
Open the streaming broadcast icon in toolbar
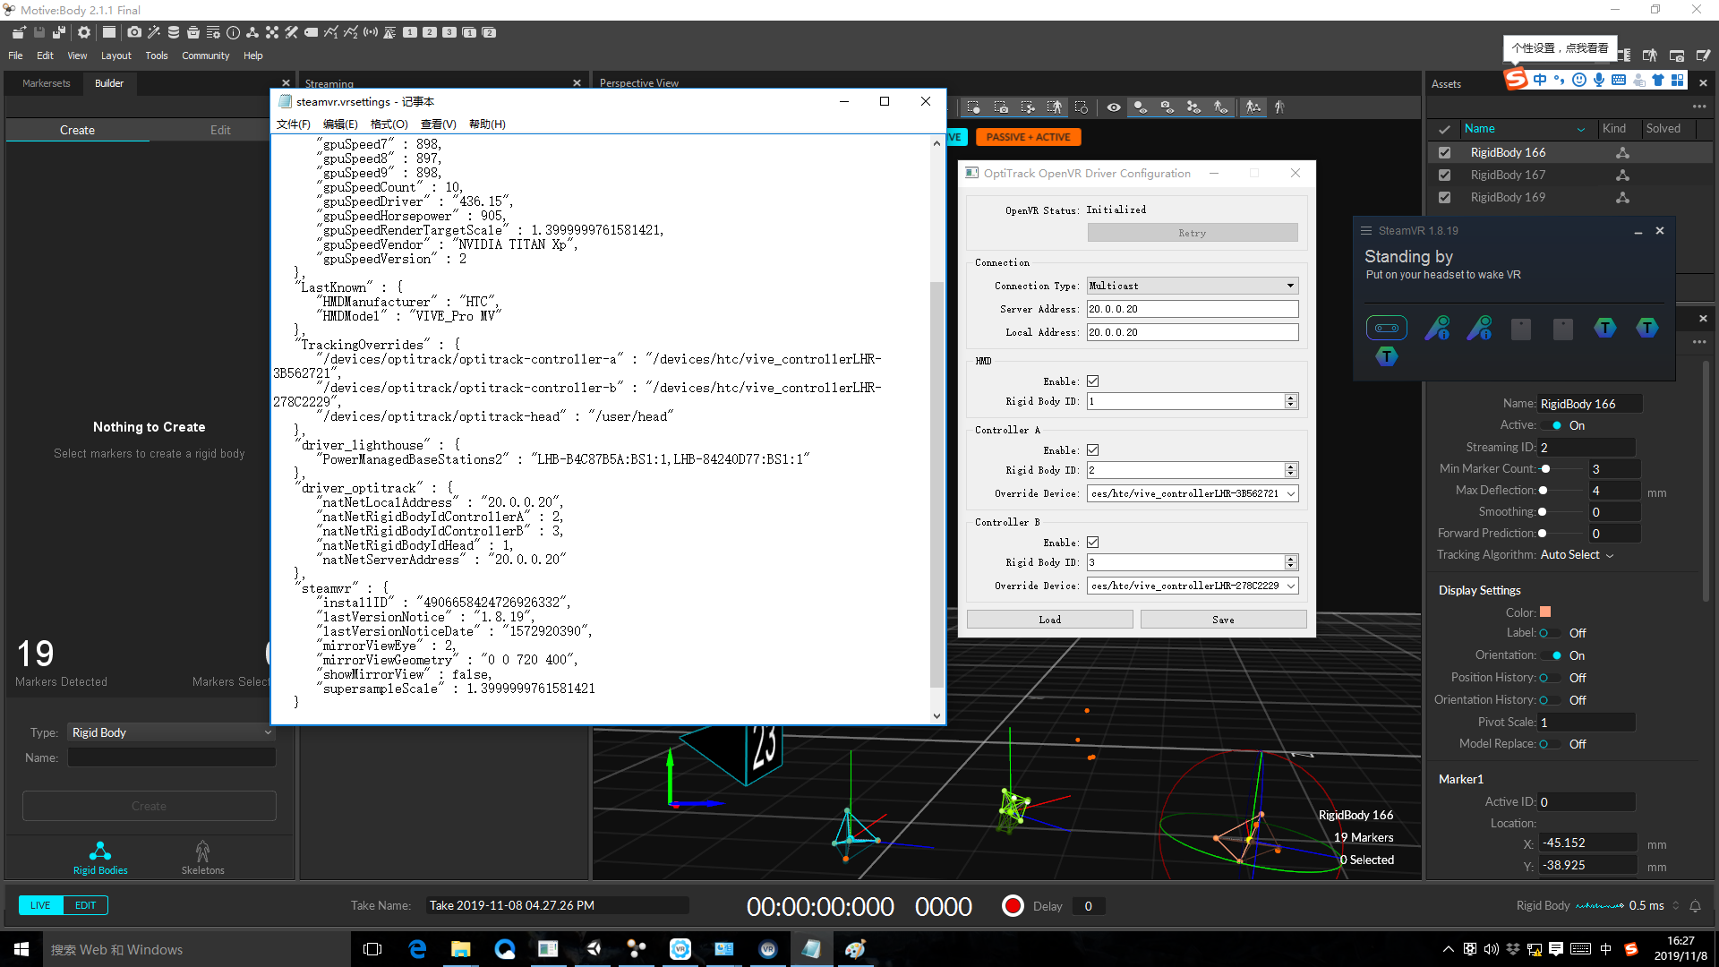(x=370, y=32)
